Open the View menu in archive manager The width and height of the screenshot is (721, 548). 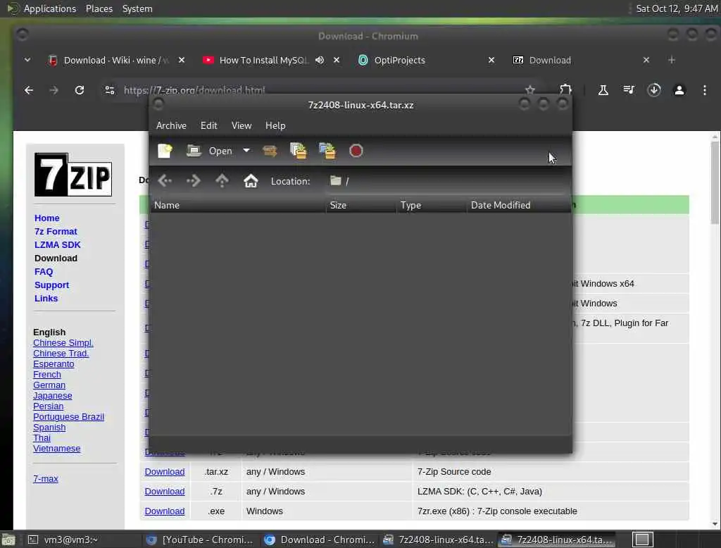(x=242, y=125)
